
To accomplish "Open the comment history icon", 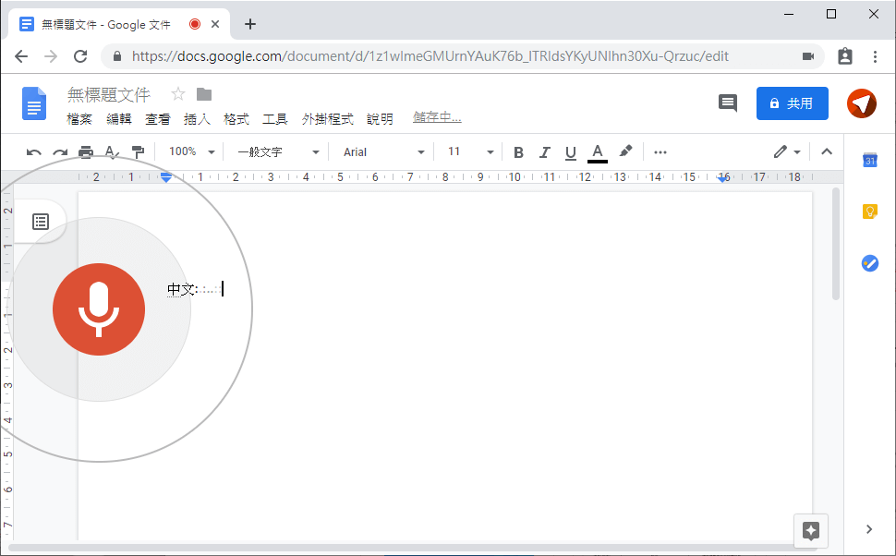I will (x=728, y=103).
